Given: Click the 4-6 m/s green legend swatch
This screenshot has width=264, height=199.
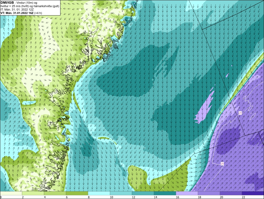Looking at the screenshot, I should click(x=55, y=193).
